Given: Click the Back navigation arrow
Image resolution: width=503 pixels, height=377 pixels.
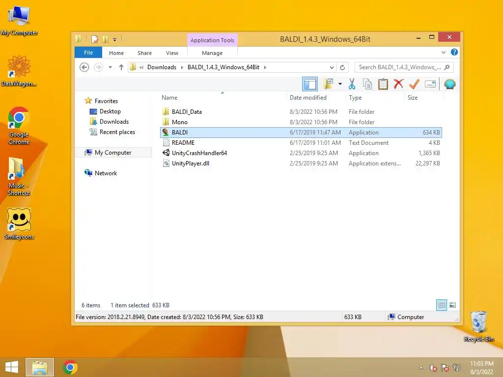Looking at the screenshot, I should click(x=84, y=67).
